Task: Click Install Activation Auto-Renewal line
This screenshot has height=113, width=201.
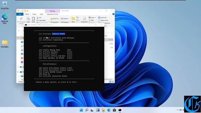Action: tap(57, 38)
